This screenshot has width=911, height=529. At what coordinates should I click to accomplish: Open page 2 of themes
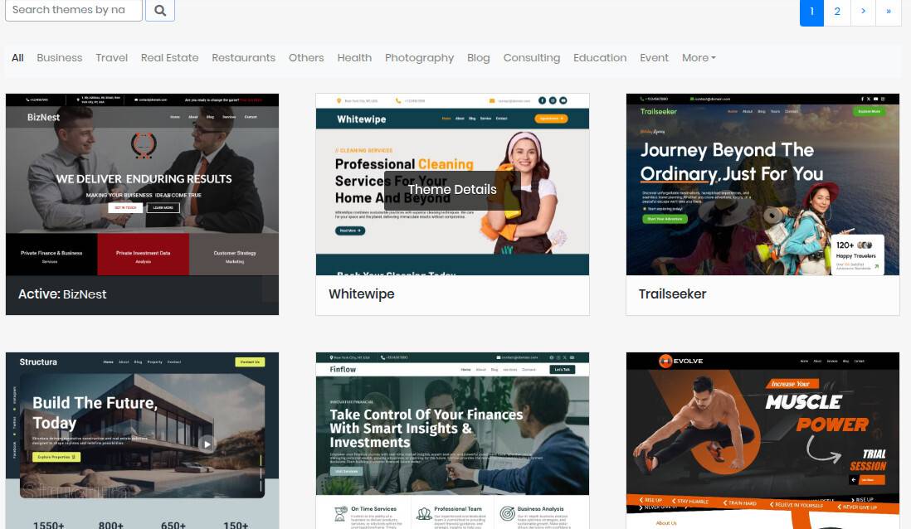[837, 12]
